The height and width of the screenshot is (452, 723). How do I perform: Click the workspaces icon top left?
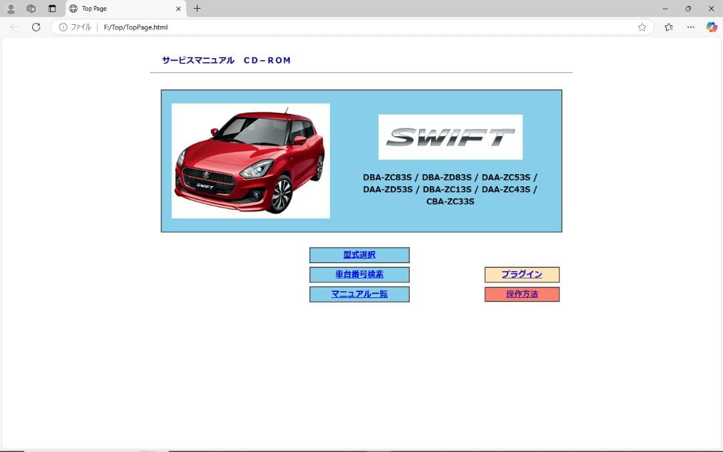[x=31, y=8]
